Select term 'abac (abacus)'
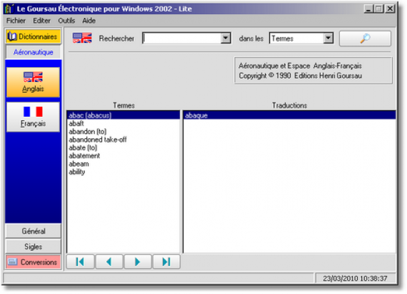The image size is (407, 294). [123, 115]
